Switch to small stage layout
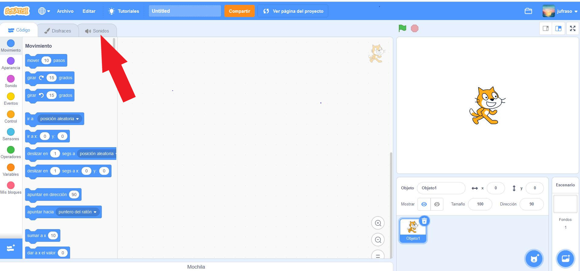This screenshot has width=580, height=271. point(546,29)
